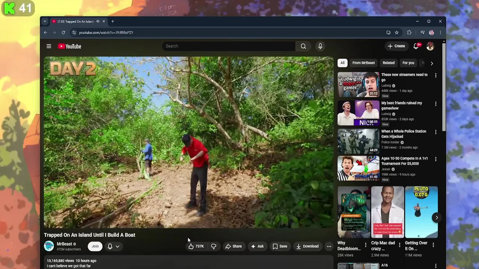Open the Police Insider video thumbnail
The height and width of the screenshot is (269, 479).
(x=359, y=141)
